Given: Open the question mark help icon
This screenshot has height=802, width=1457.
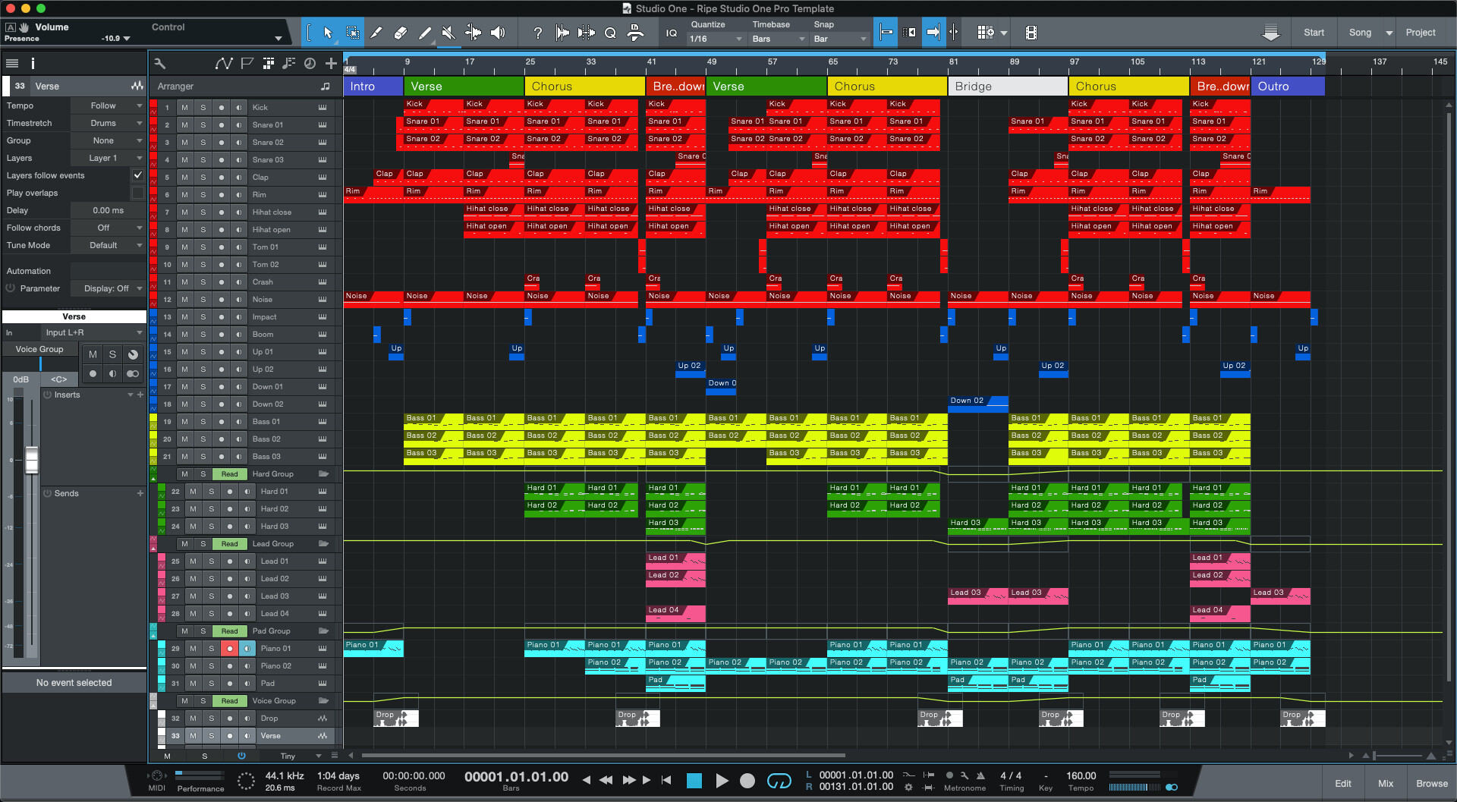Looking at the screenshot, I should coord(538,33).
